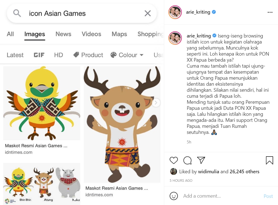Go to the next image with arrow
The image size is (278, 205).
pos(156,103)
